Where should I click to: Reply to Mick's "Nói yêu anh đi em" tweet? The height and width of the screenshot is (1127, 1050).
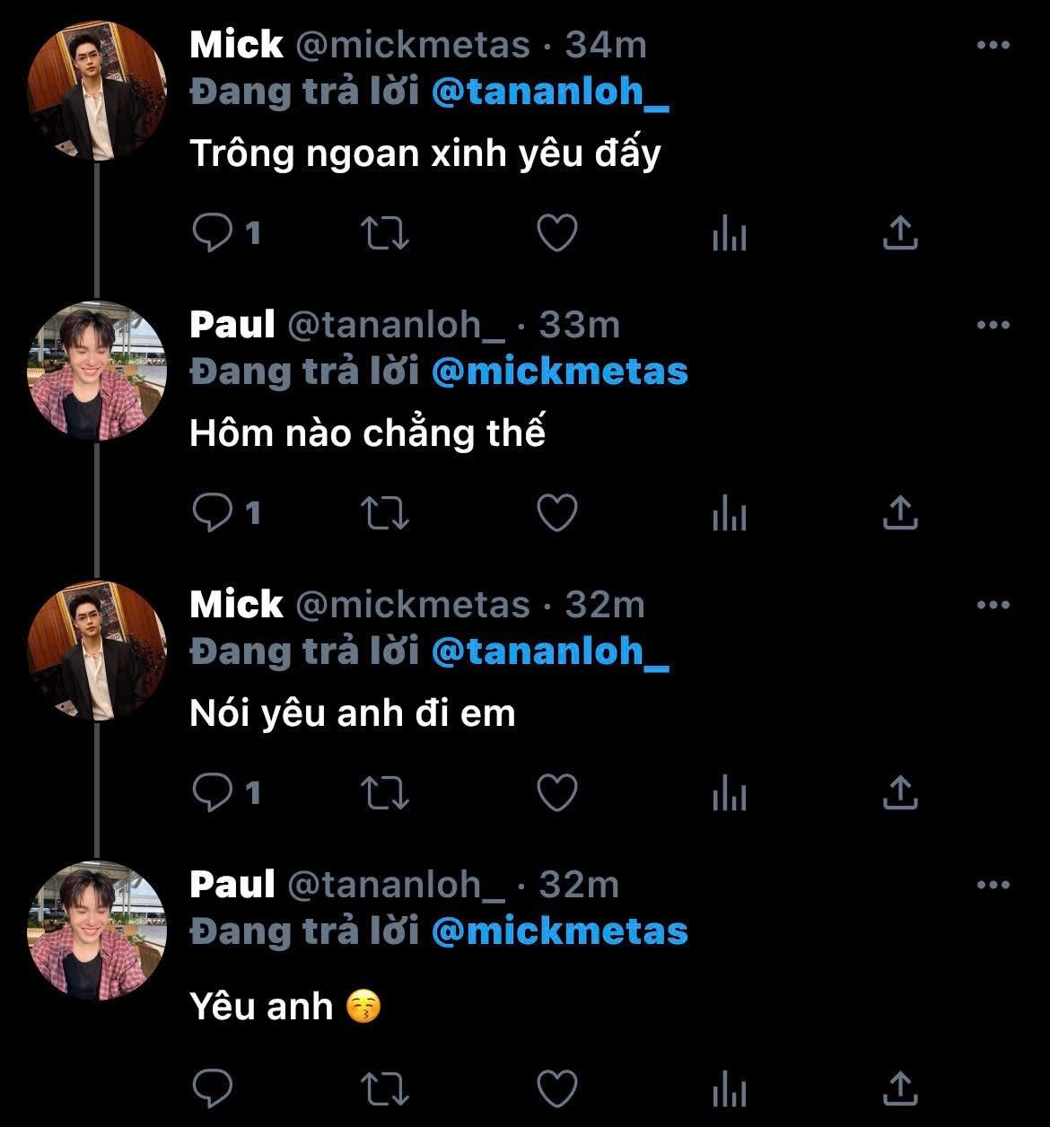click(x=213, y=792)
